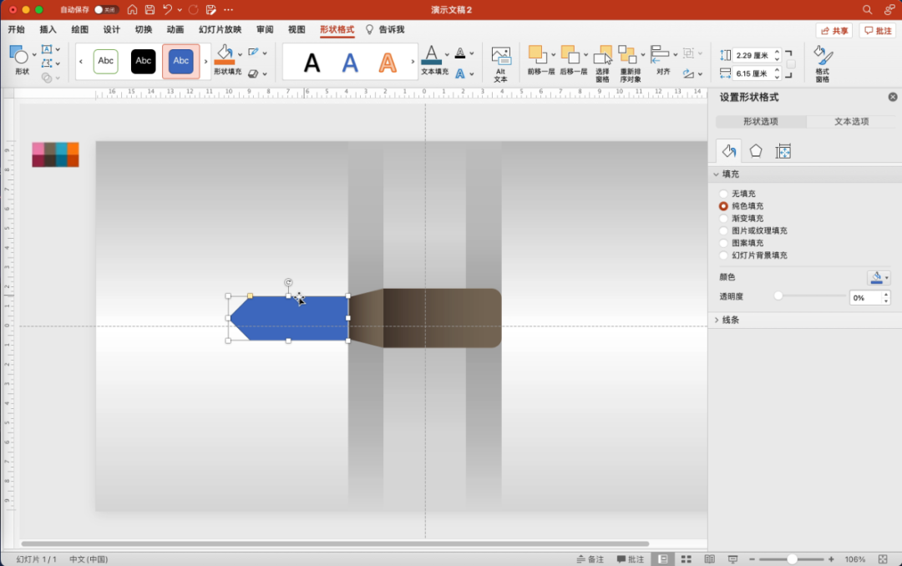
Task: Open the 大小与属性 icon in panel
Action: click(x=783, y=151)
